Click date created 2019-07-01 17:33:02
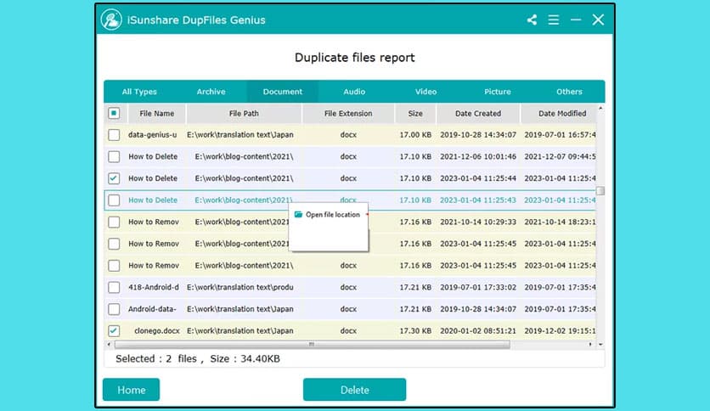 (x=478, y=287)
